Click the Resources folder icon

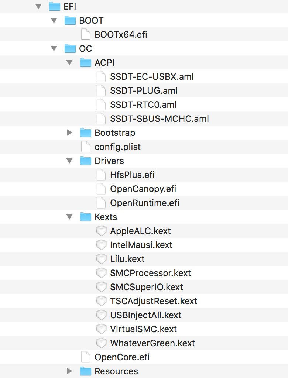pos(85,371)
